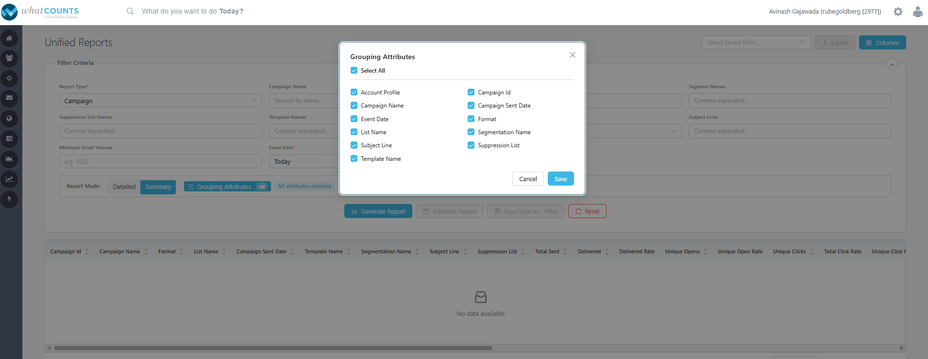Viewport: 928px width, 359px height.
Task: Sort by Template Name column arrows
Action: (x=348, y=251)
